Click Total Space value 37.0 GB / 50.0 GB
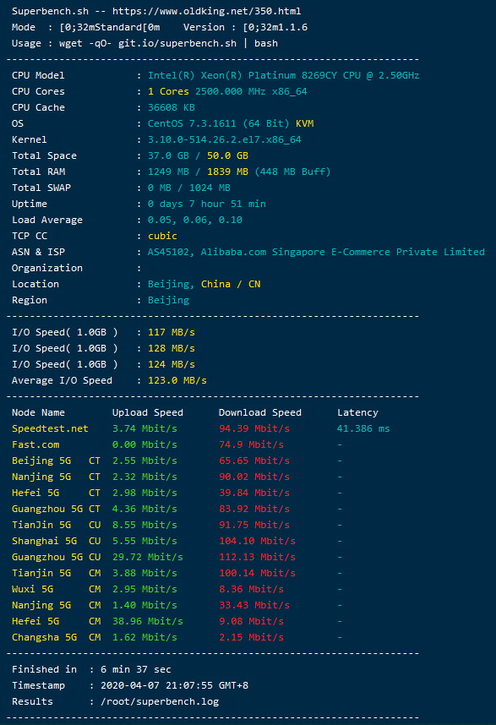This screenshot has height=725, width=496. tap(198, 155)
